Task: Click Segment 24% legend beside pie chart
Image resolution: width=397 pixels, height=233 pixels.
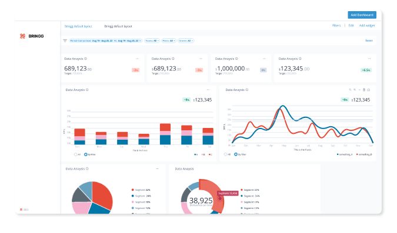Action: point(141,196)
